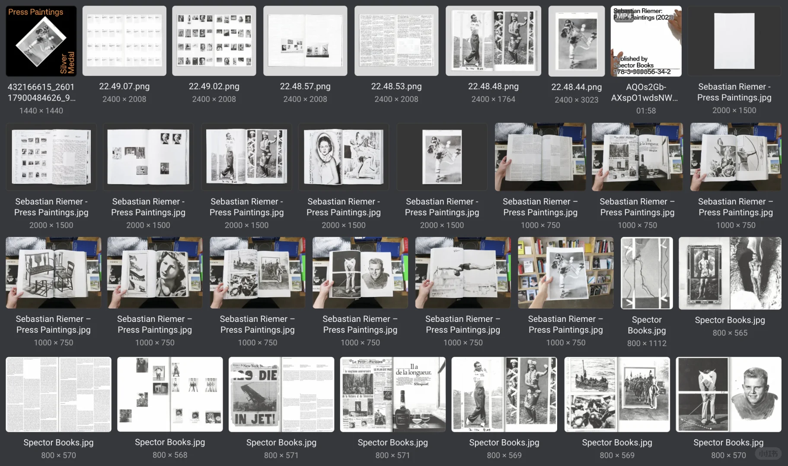Click the 01:58 video duration label

point(646,110)
